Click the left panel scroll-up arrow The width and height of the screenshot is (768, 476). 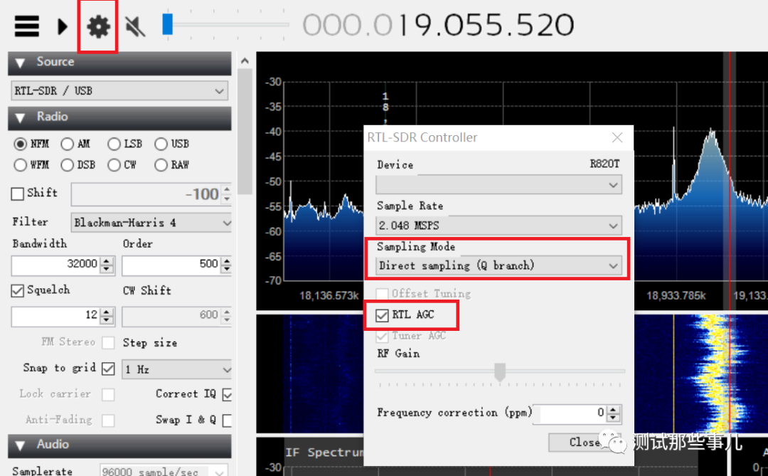click(x=245, y=61)
